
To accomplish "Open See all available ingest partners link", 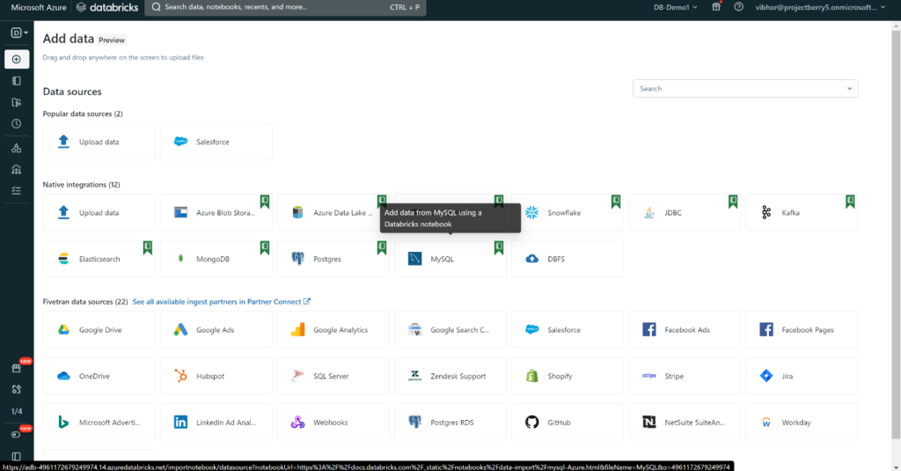I will (221, 301).
